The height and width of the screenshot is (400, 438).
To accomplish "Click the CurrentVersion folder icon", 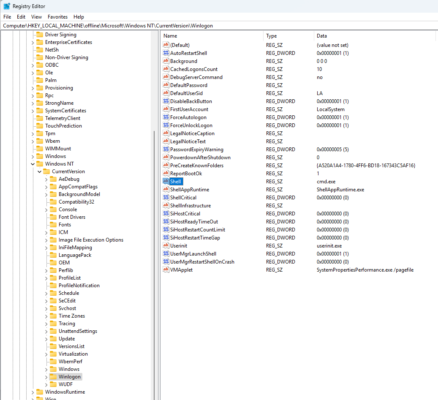I will pos(46,171).
